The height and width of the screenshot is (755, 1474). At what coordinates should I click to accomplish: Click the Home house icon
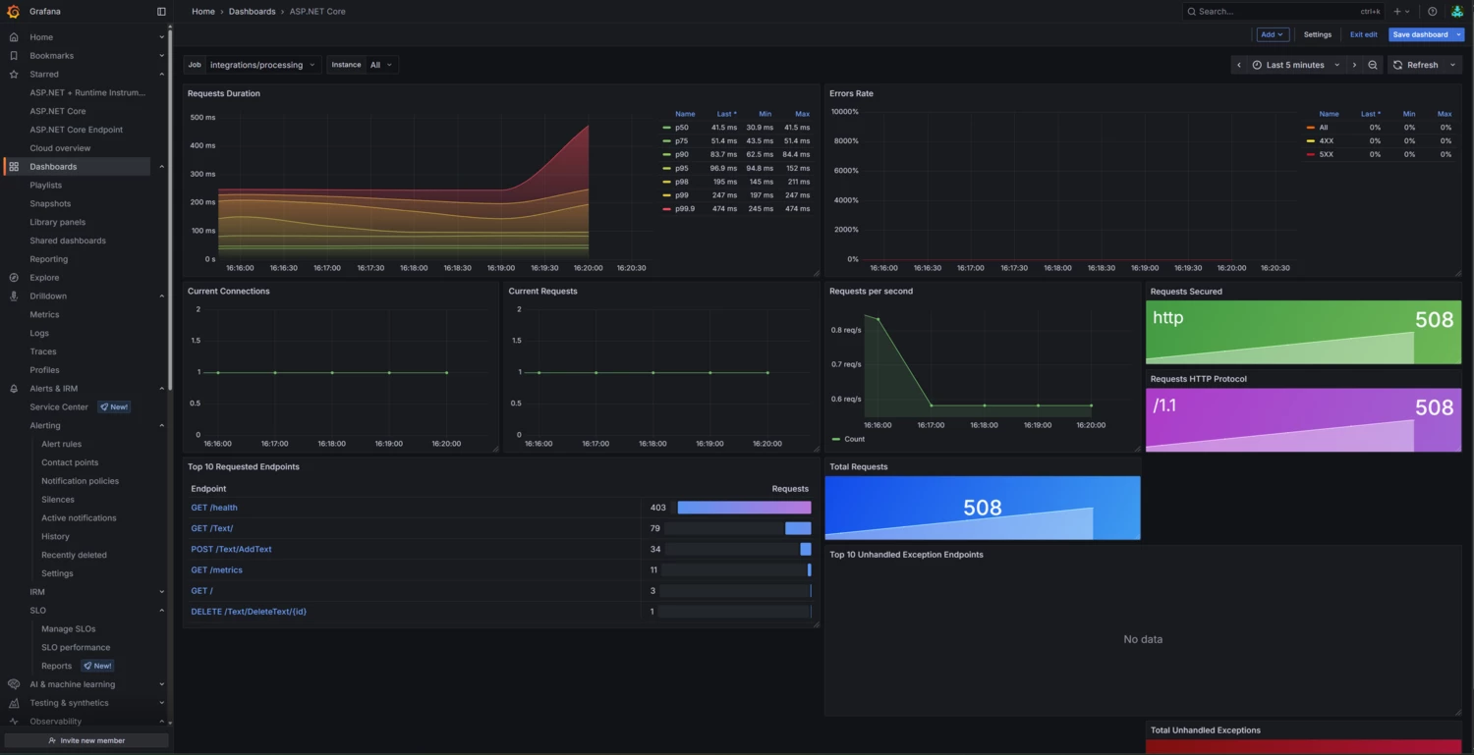14,37
